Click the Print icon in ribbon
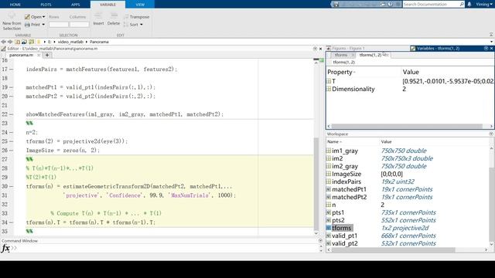Viewport: 495px width, 278px height. click(x=27, y=25)
